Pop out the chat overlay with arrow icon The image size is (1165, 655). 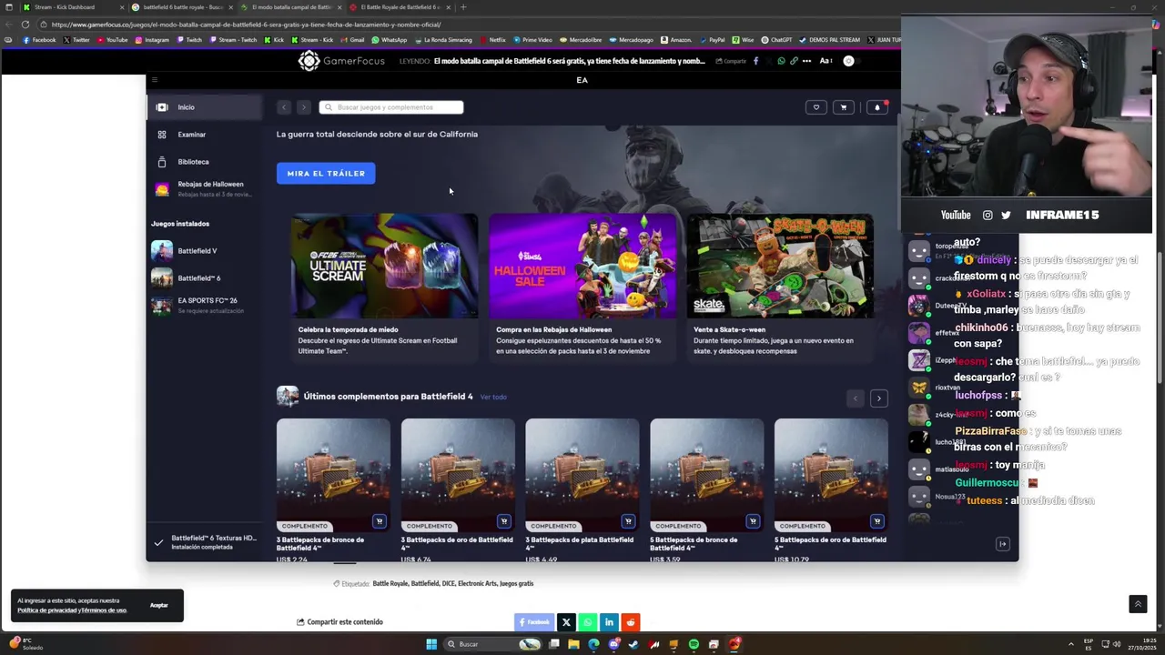[1003, 544]
